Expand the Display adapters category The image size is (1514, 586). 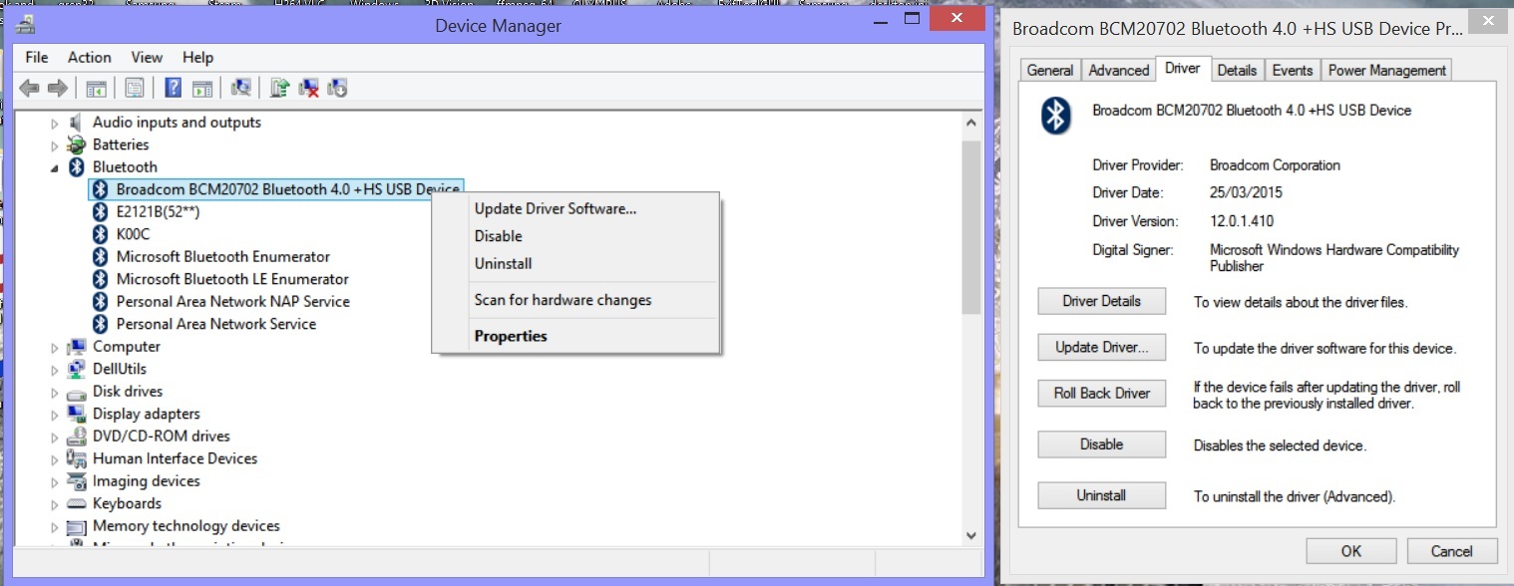pos(55,415)
